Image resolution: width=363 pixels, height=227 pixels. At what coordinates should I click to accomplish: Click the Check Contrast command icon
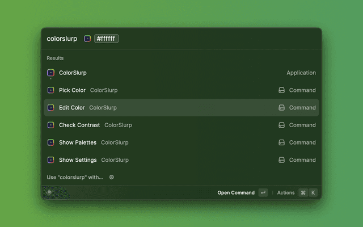(50, 125)
